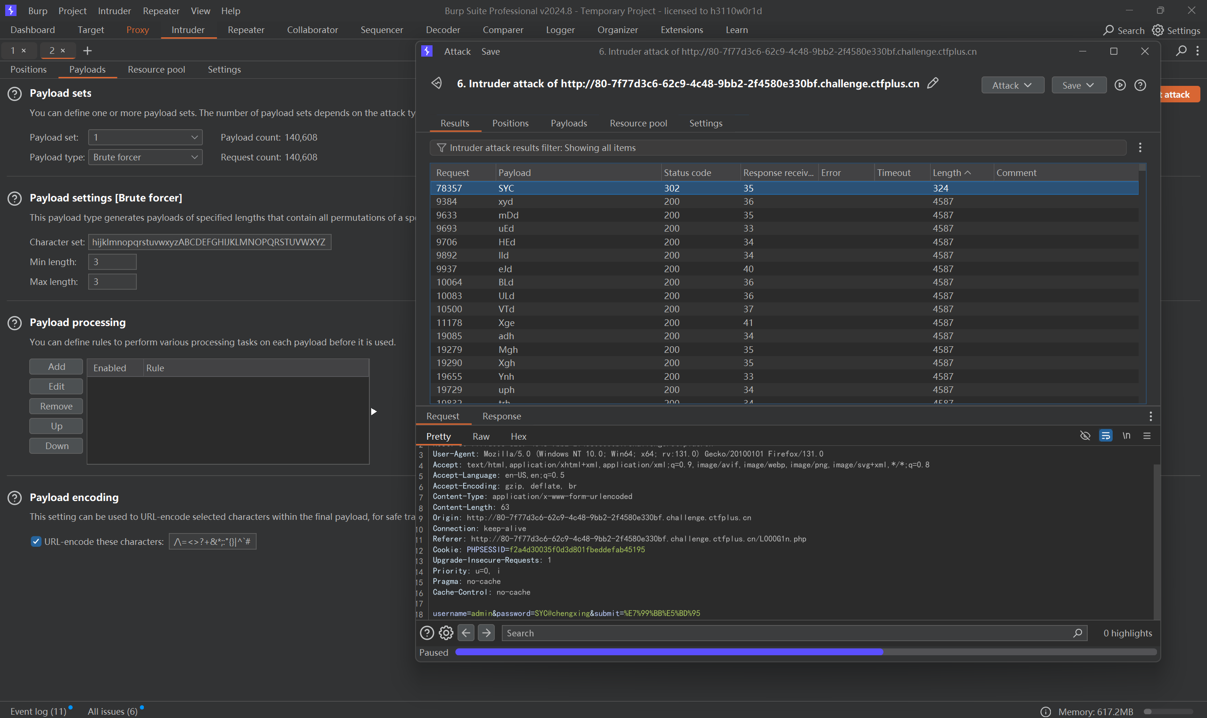Expand the Save dropdown button

1079,85
